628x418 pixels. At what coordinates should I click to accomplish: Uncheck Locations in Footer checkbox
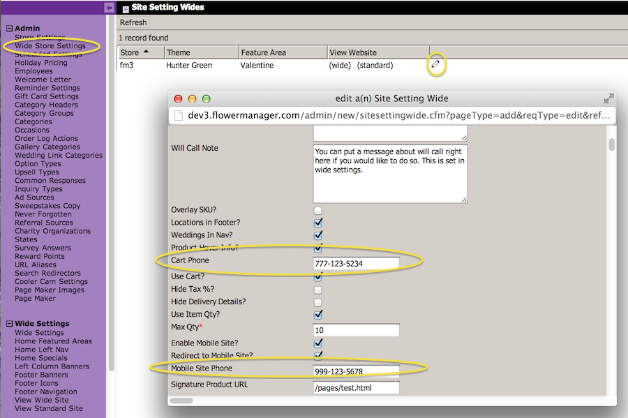(318, 223)
